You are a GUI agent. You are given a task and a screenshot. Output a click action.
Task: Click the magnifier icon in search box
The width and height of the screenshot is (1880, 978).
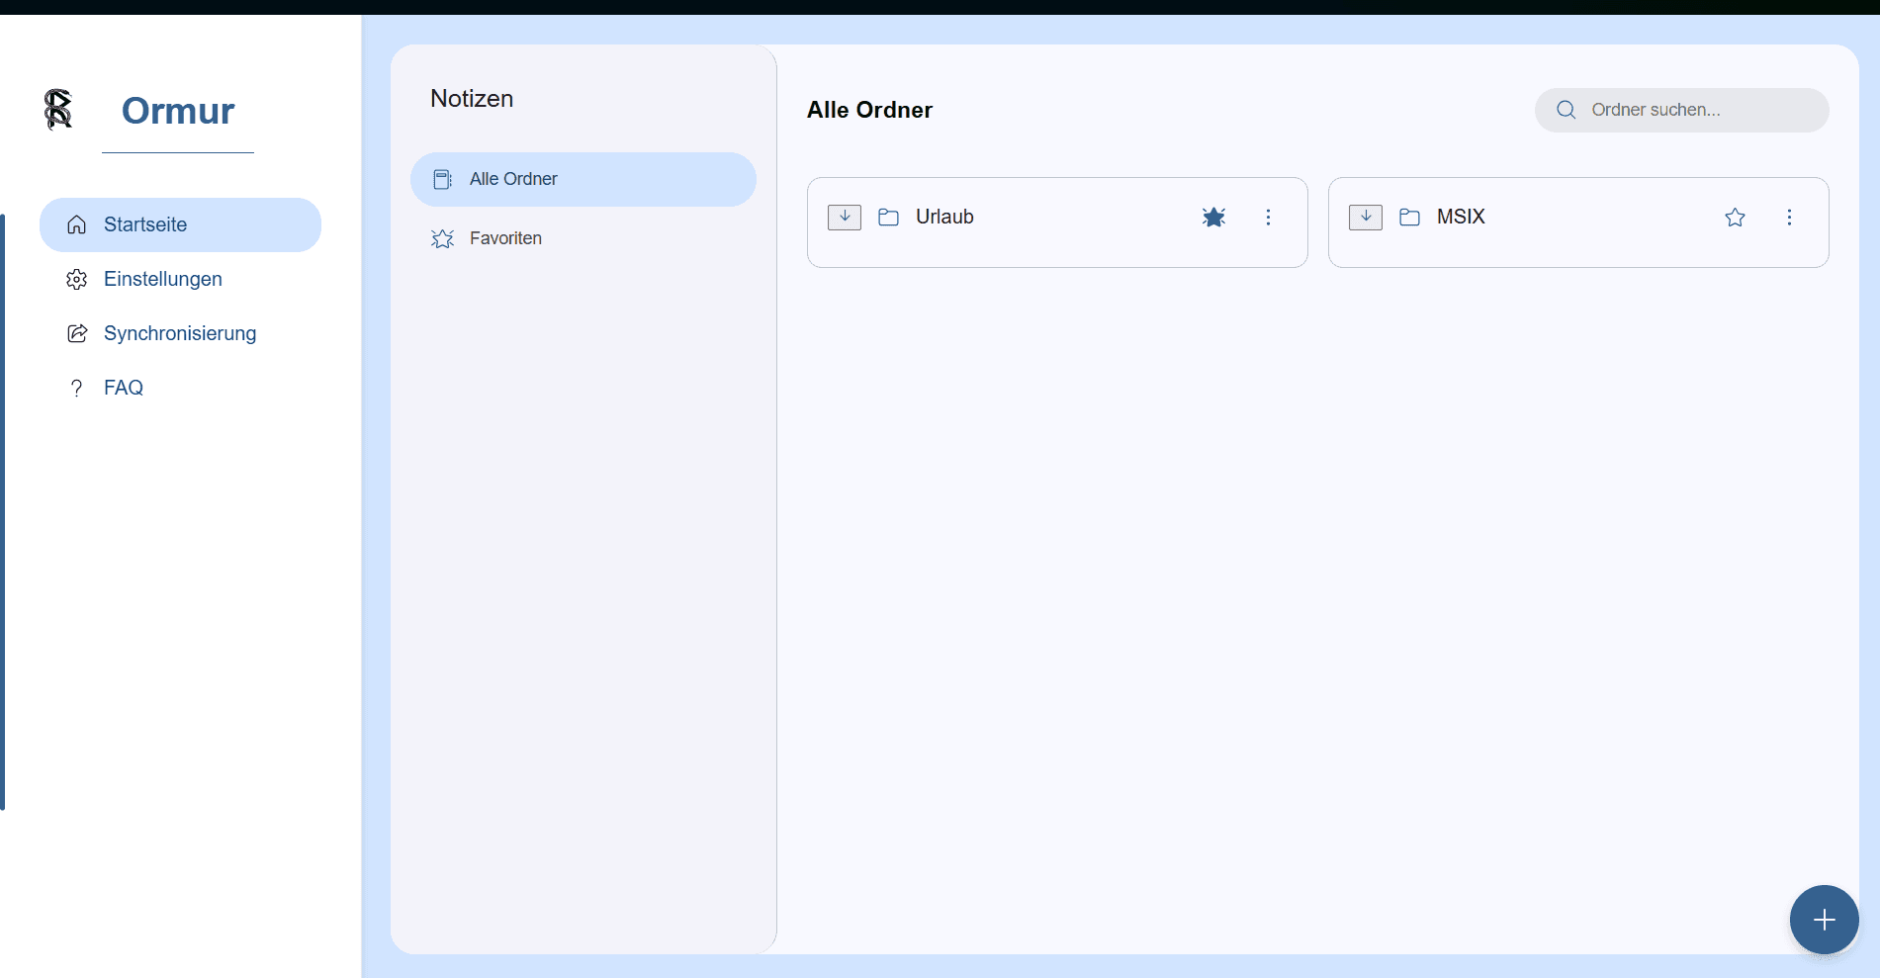(x=1567, y=110)
